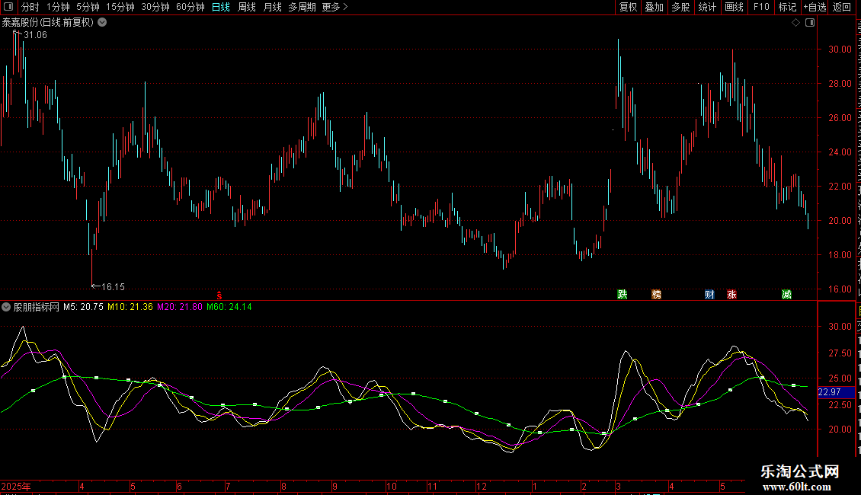Select the 30分钟 period
Image resolution: width=861 pixels, height=495 pixels.
coord(155,7)
